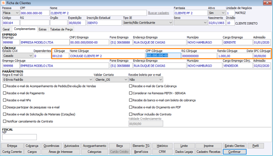Image resolution: width=273 pixels, height=156 pixels.
Task: Click the Imprime button
Action: click(209, 146)
